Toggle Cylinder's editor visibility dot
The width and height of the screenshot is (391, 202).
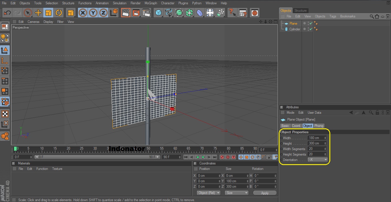308,28
